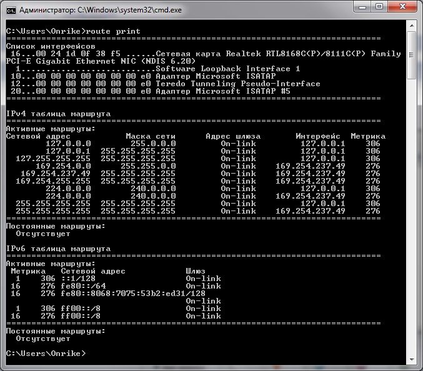Click the empty scrollbar track below the thumb
Screen dimensions: 423x371
tap(412, 219)
